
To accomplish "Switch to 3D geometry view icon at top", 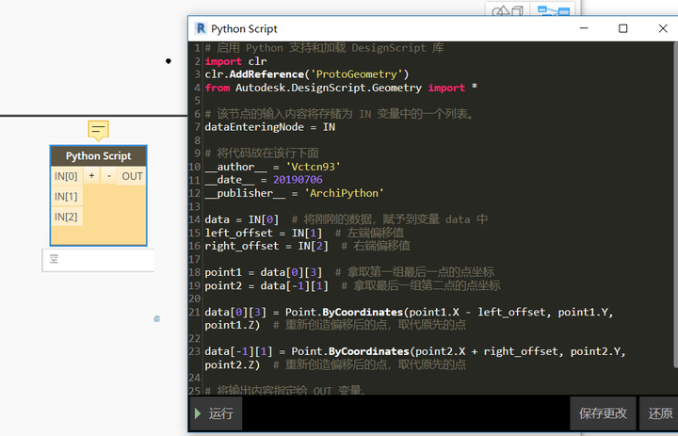I will [508, 10].
